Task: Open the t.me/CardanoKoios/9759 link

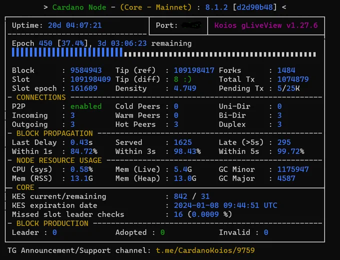Action: click(205, 250)
